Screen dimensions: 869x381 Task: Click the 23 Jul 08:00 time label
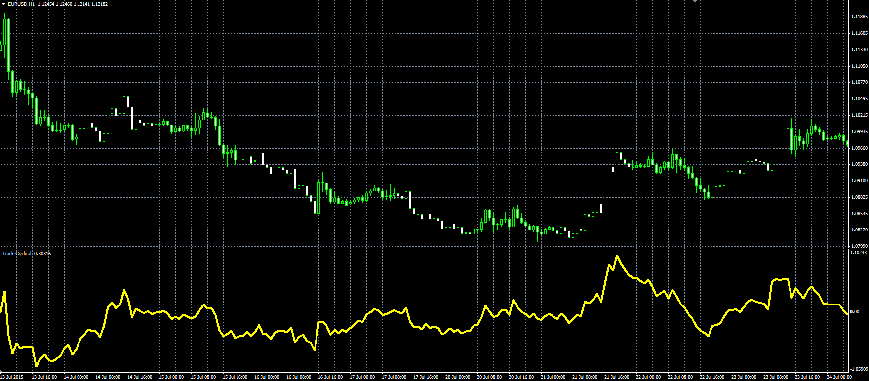(x=776, y=377)
